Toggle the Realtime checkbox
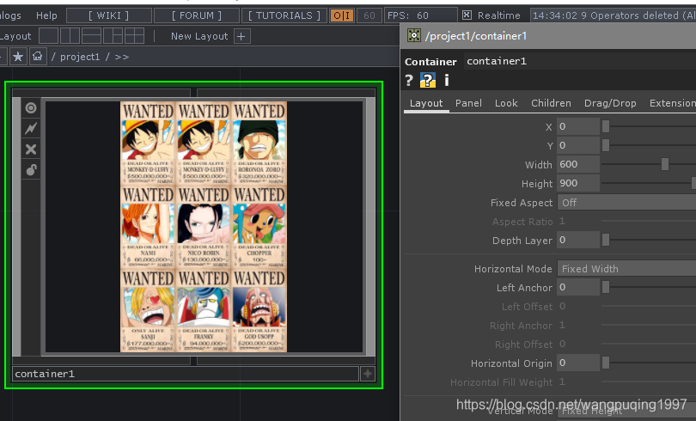This screenshot has width=696, height=421. (467, 15)
